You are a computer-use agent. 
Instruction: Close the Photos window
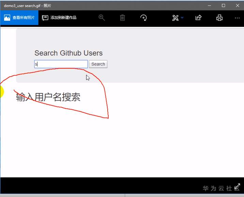click(238, 5)
